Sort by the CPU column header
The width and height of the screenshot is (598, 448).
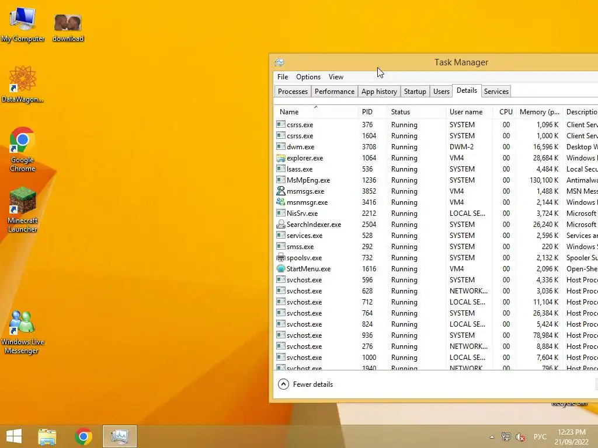click(x=504, y=111)
